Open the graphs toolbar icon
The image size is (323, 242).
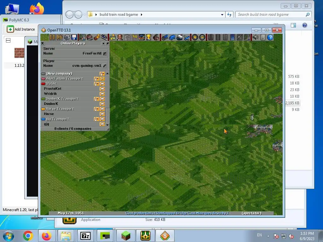[142, 37]
